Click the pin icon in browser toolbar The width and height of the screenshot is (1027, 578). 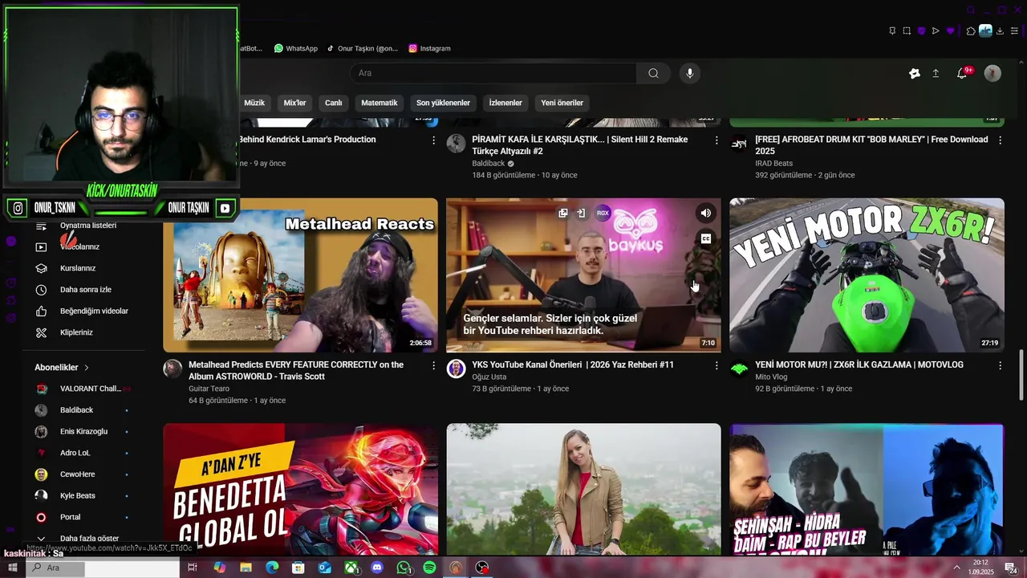pos(892,31)
